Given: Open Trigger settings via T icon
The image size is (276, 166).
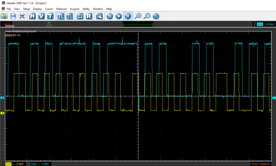Looking at the screenshot, I should pyautogui.click(x=50, y=16).
